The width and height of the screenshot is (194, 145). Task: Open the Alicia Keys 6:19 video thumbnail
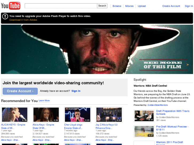click(x=15, y=115)
